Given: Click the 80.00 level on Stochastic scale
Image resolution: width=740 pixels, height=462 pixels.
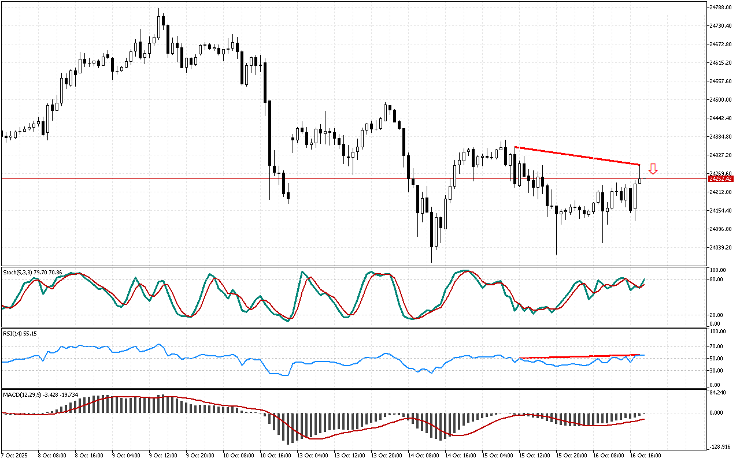Looking at the screenshot, I should (717, 280).
